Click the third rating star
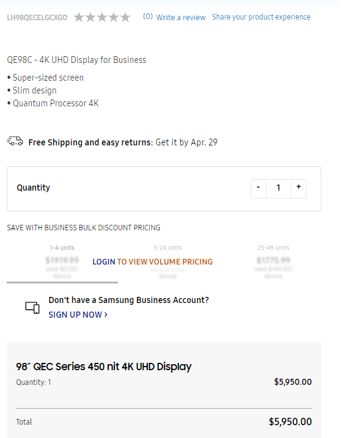This screenshot has height=438, width=344. click(102, 17)
